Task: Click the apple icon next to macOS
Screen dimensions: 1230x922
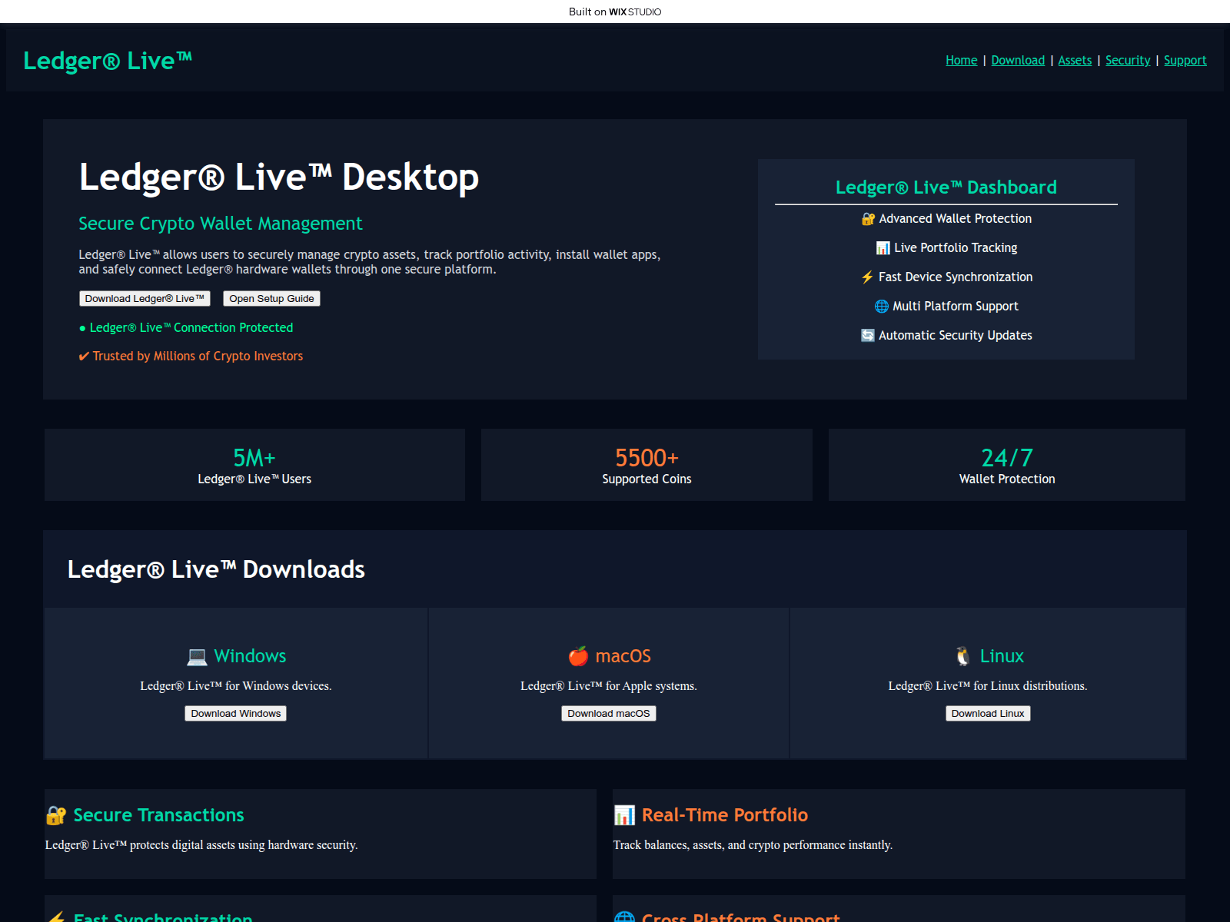Action: point(578,656)
